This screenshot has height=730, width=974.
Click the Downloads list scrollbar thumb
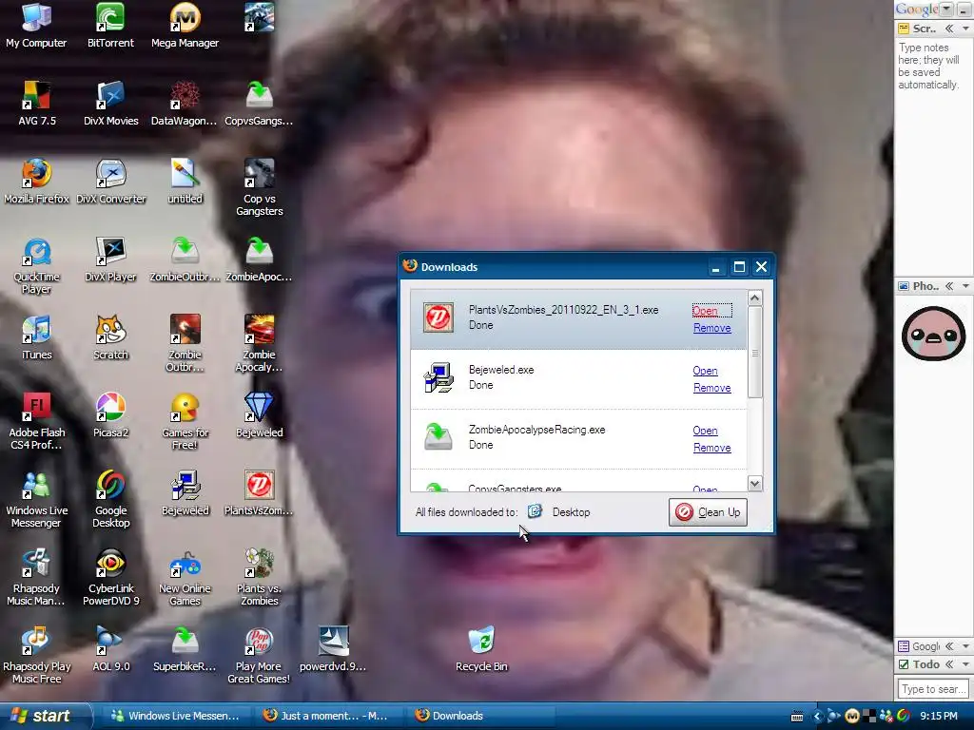coord(754,352)
